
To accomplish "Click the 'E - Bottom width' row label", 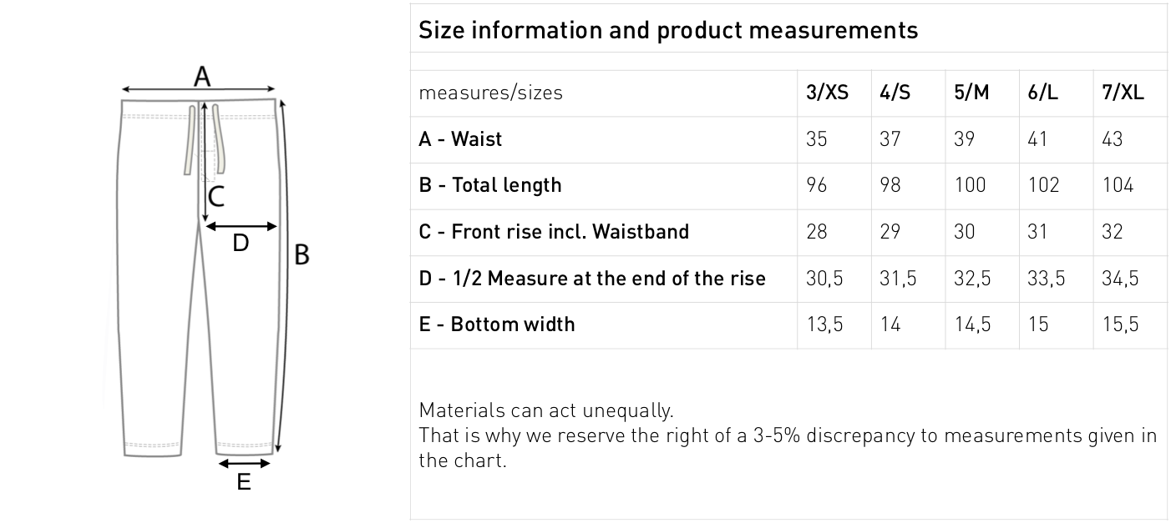I will click(x=497, y=324).
